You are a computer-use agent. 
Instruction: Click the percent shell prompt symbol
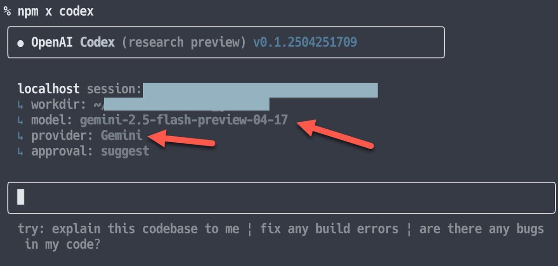click(7, 11)
